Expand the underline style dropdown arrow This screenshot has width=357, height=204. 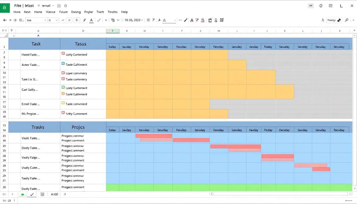[x=175, y=20]
